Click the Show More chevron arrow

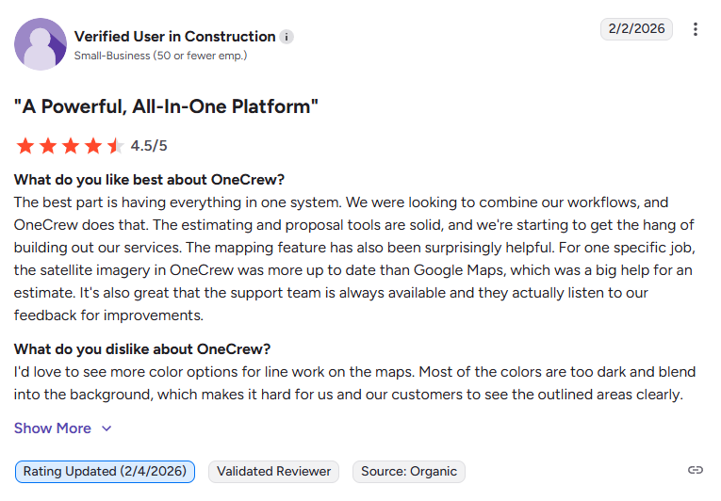107,428
